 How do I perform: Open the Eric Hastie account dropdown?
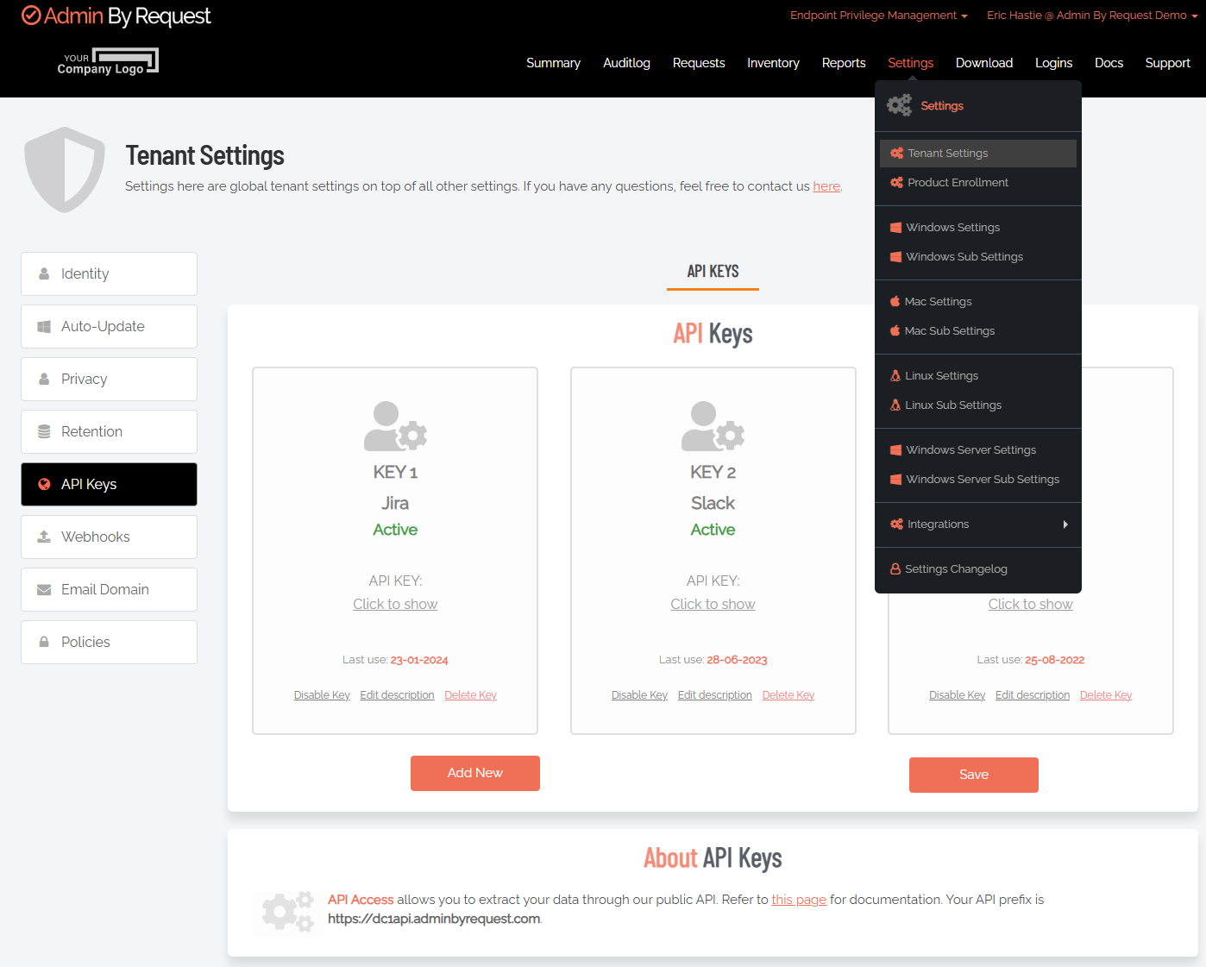tap(1092, 16)
